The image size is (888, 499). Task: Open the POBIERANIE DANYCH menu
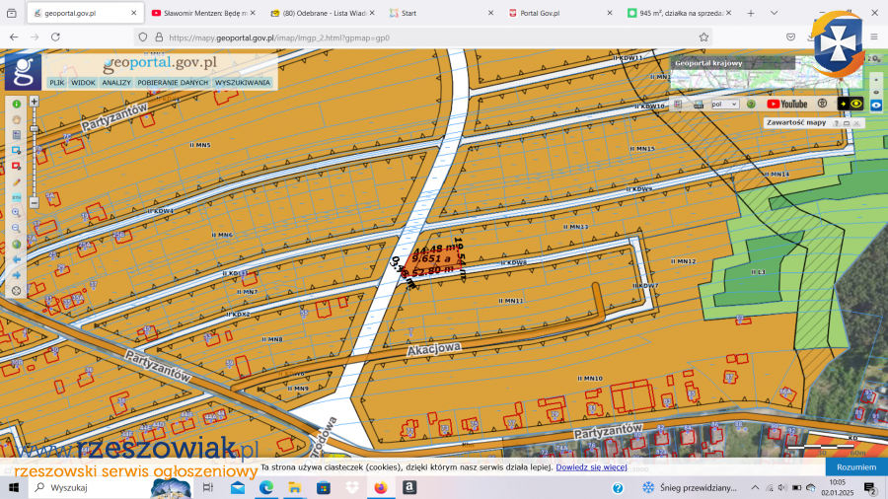point(173,83)
